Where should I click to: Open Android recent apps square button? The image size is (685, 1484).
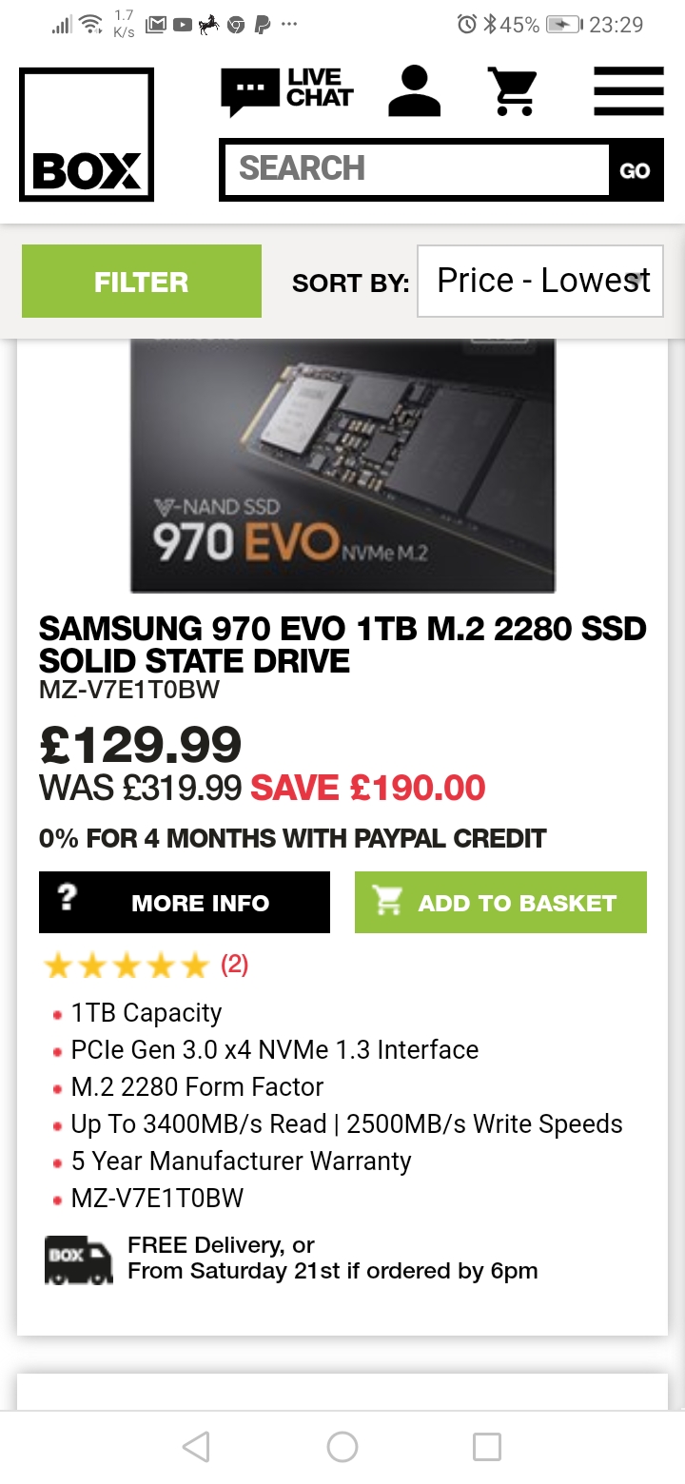click(487, 1447)
